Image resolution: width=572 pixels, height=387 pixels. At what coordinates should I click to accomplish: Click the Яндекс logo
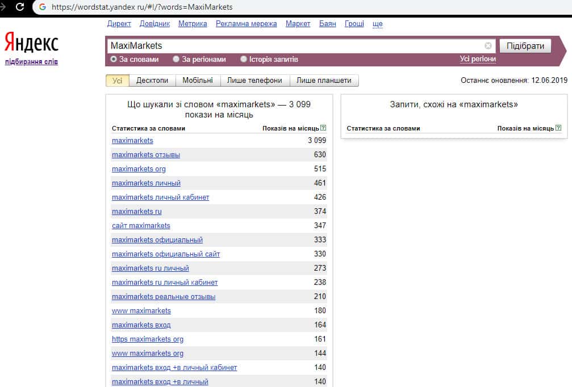click(x=31, y=43)
